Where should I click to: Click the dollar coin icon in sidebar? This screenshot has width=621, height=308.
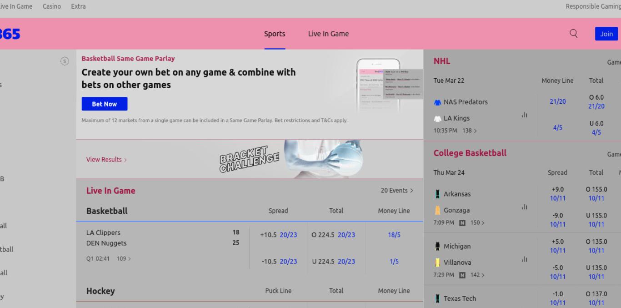65,61
